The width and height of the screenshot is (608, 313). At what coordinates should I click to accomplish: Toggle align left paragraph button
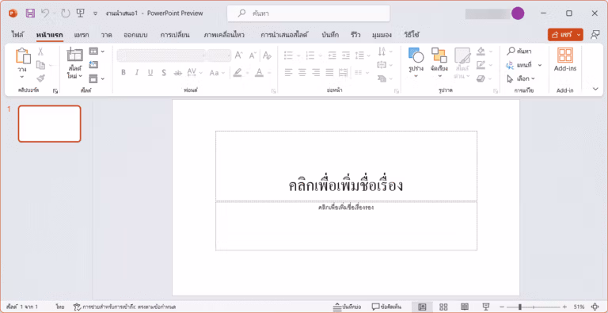288,72
